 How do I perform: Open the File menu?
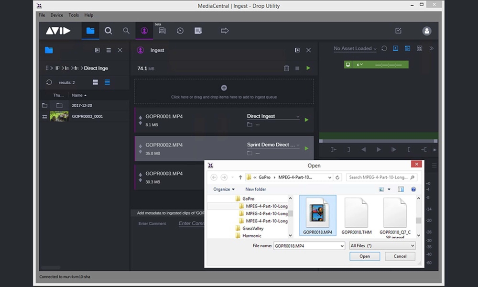coord(42,15)
